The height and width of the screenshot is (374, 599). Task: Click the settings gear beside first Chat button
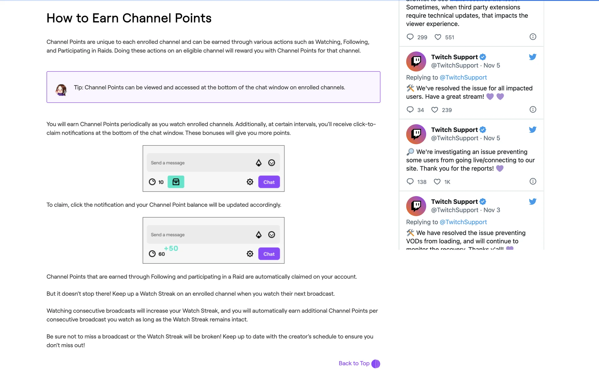click(250, 182)
